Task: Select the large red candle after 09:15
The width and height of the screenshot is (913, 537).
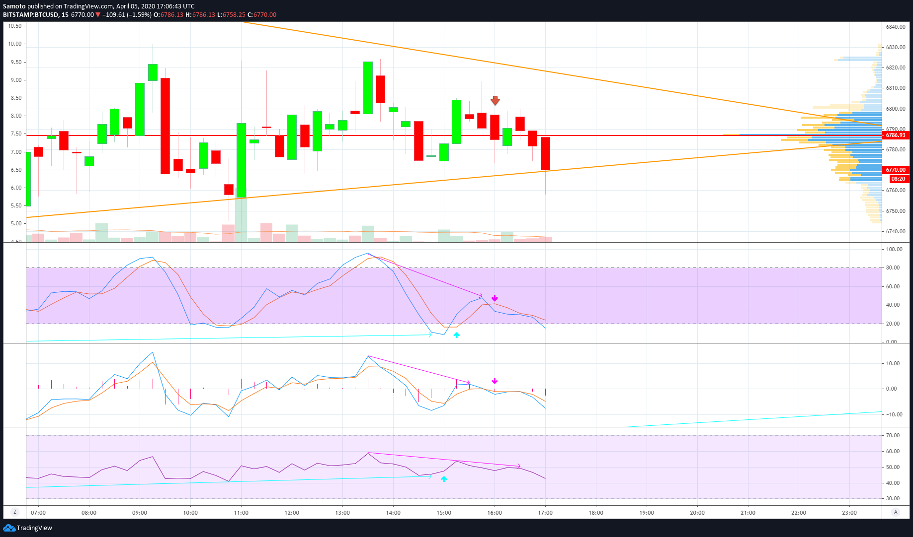Action: (x=165, y=126)
